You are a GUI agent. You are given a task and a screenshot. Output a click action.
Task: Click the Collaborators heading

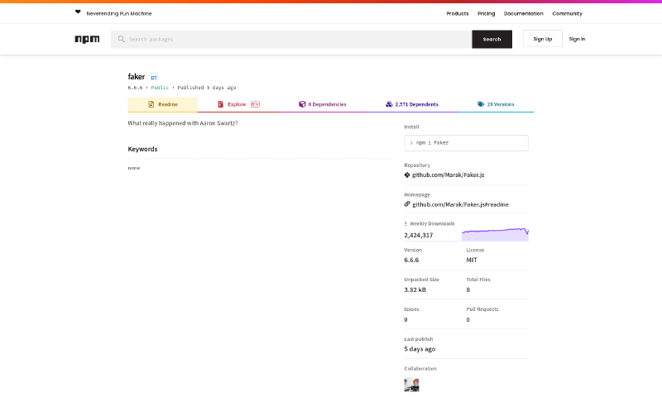420,368
